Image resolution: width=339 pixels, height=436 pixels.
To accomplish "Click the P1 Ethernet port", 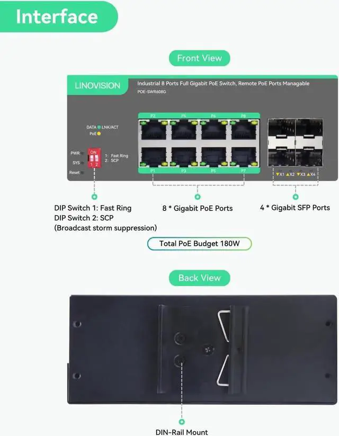I will [x=154, y=157].
